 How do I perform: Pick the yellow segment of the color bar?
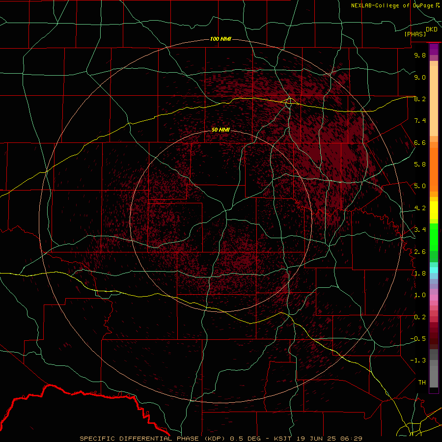pos(434,210)
